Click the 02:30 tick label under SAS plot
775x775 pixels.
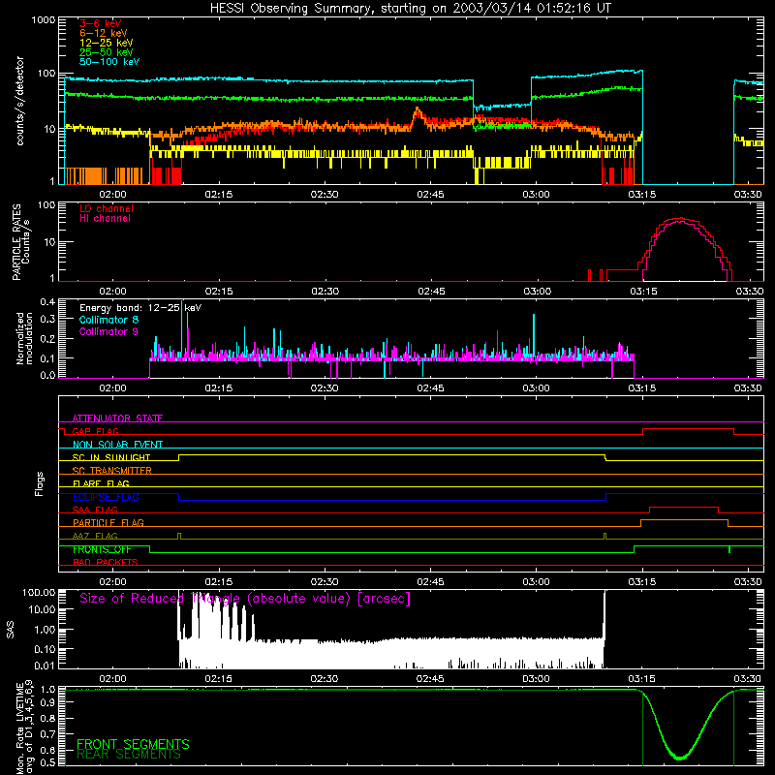[325, 679]
